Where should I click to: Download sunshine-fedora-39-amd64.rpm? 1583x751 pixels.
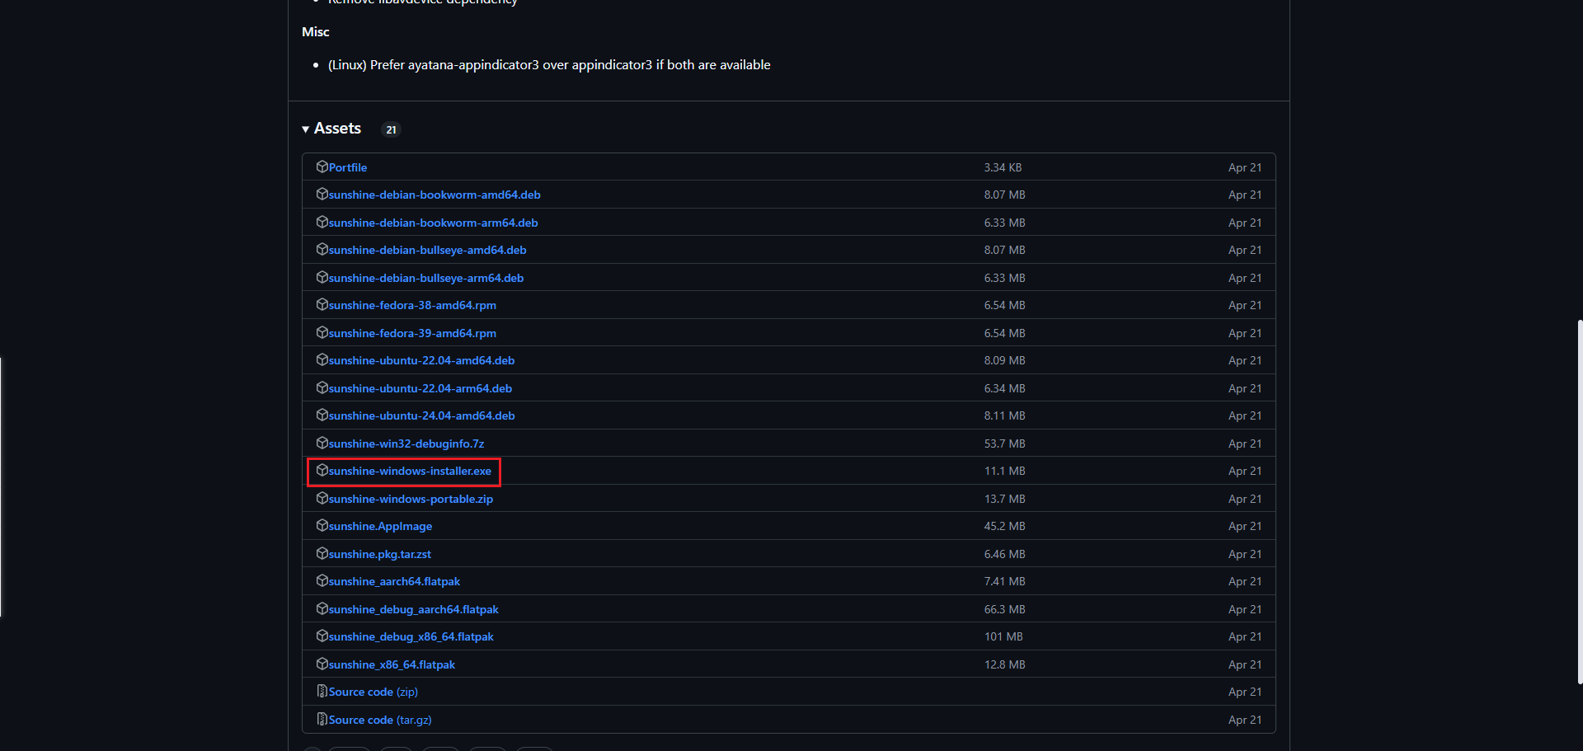click(x=412, y=333)
